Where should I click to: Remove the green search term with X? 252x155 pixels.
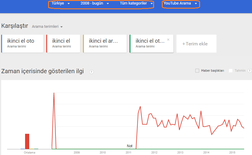168,39
